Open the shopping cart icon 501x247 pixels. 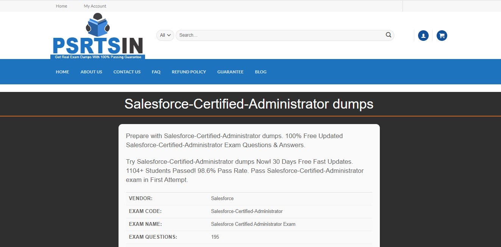pyautogui.click(x=442, y=36)
